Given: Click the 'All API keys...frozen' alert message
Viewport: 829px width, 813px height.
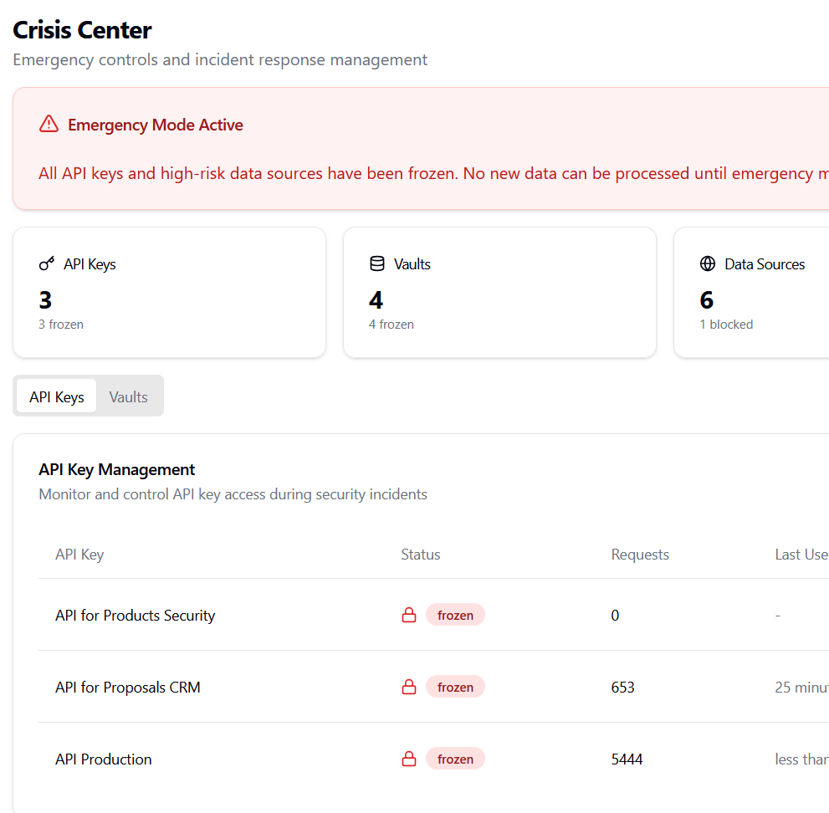Looking at the screenshot, I should 433,173.
